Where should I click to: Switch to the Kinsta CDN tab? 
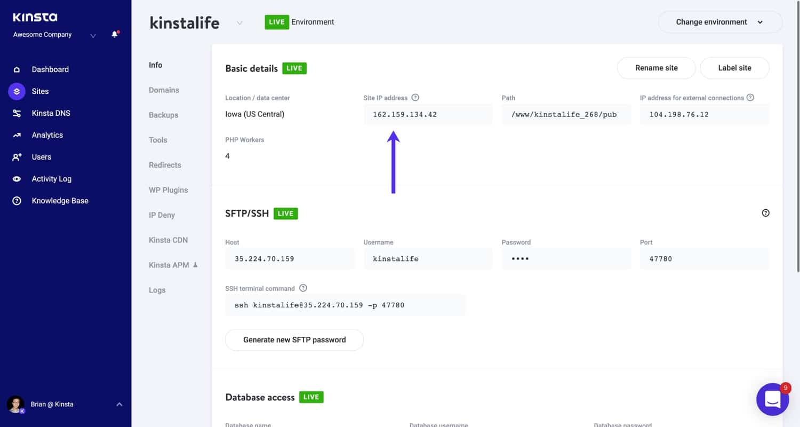[168, 240]
